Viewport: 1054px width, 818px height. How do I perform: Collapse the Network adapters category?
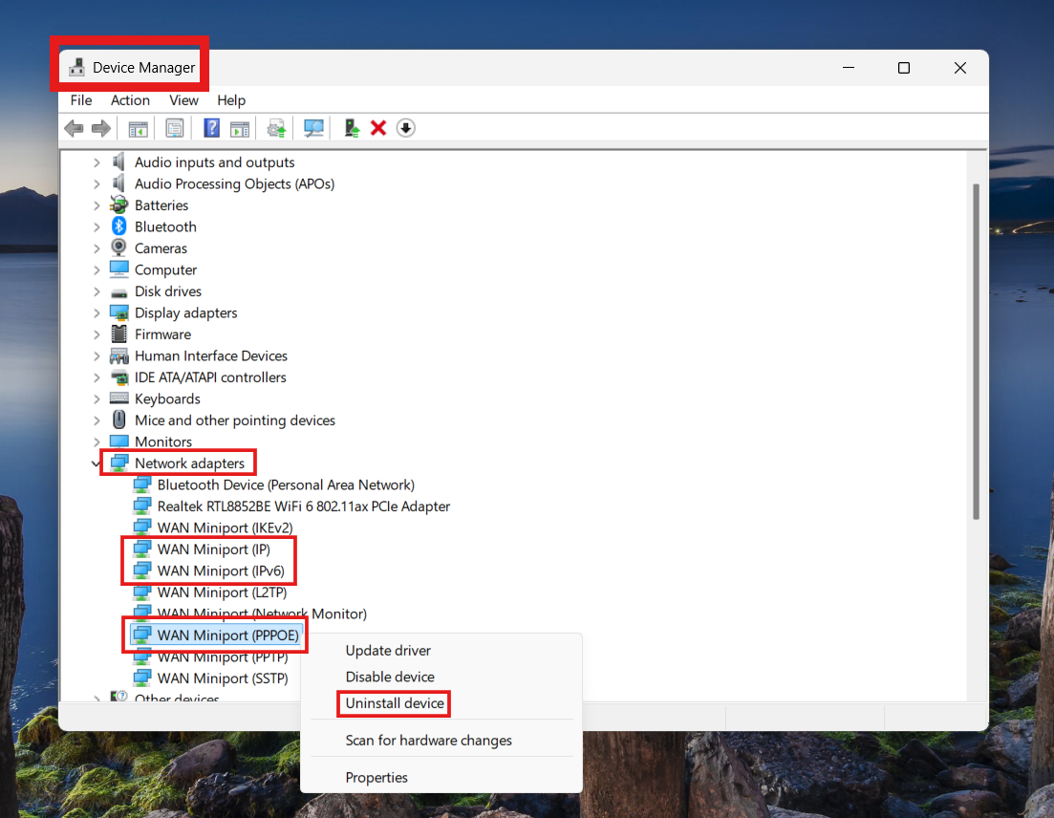tap(96, 463)
